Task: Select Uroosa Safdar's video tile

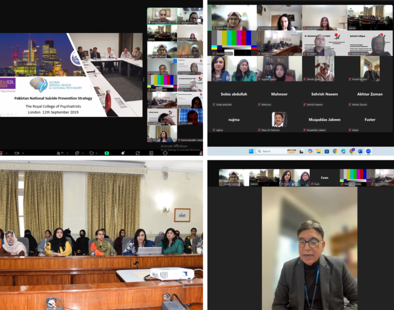Action: pyautogui.click(x=190, y=50)
